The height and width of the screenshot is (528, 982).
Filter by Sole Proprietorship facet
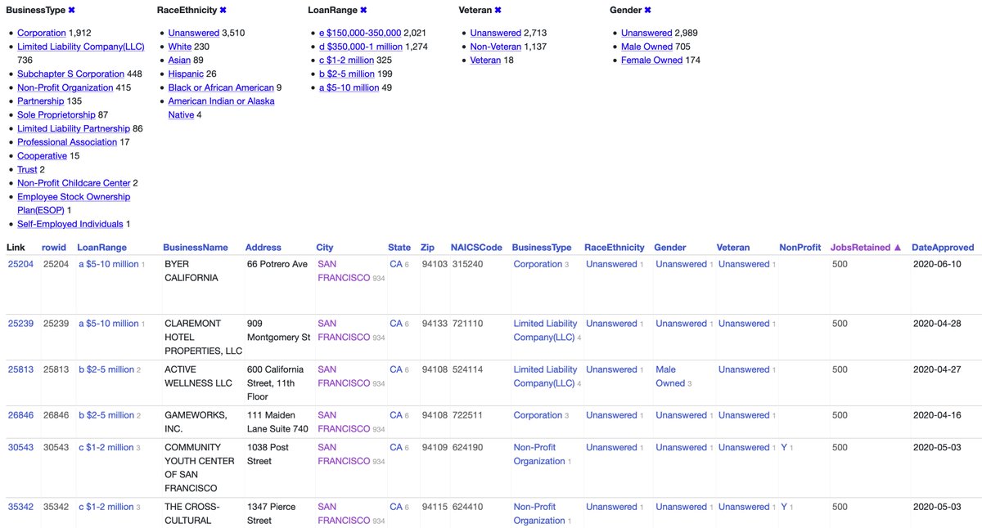pos(56,114)
